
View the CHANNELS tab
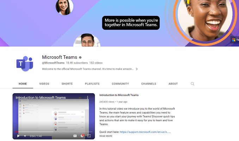click(x=149, y=84)
